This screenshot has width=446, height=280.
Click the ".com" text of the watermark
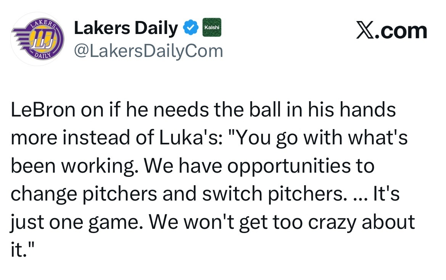click(401, 31)
